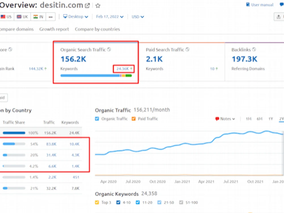Click 32.2K traffic cell
This screenshot has height=213, width=284.
[x=51, y=188]
